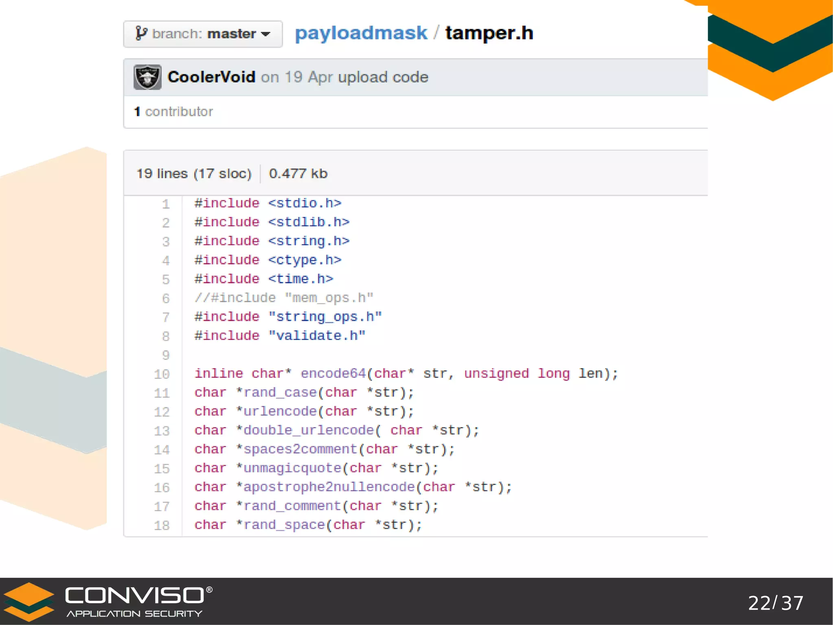Click the tamper.h file name
The image size is (833, 625).
[x=489, y=33]
